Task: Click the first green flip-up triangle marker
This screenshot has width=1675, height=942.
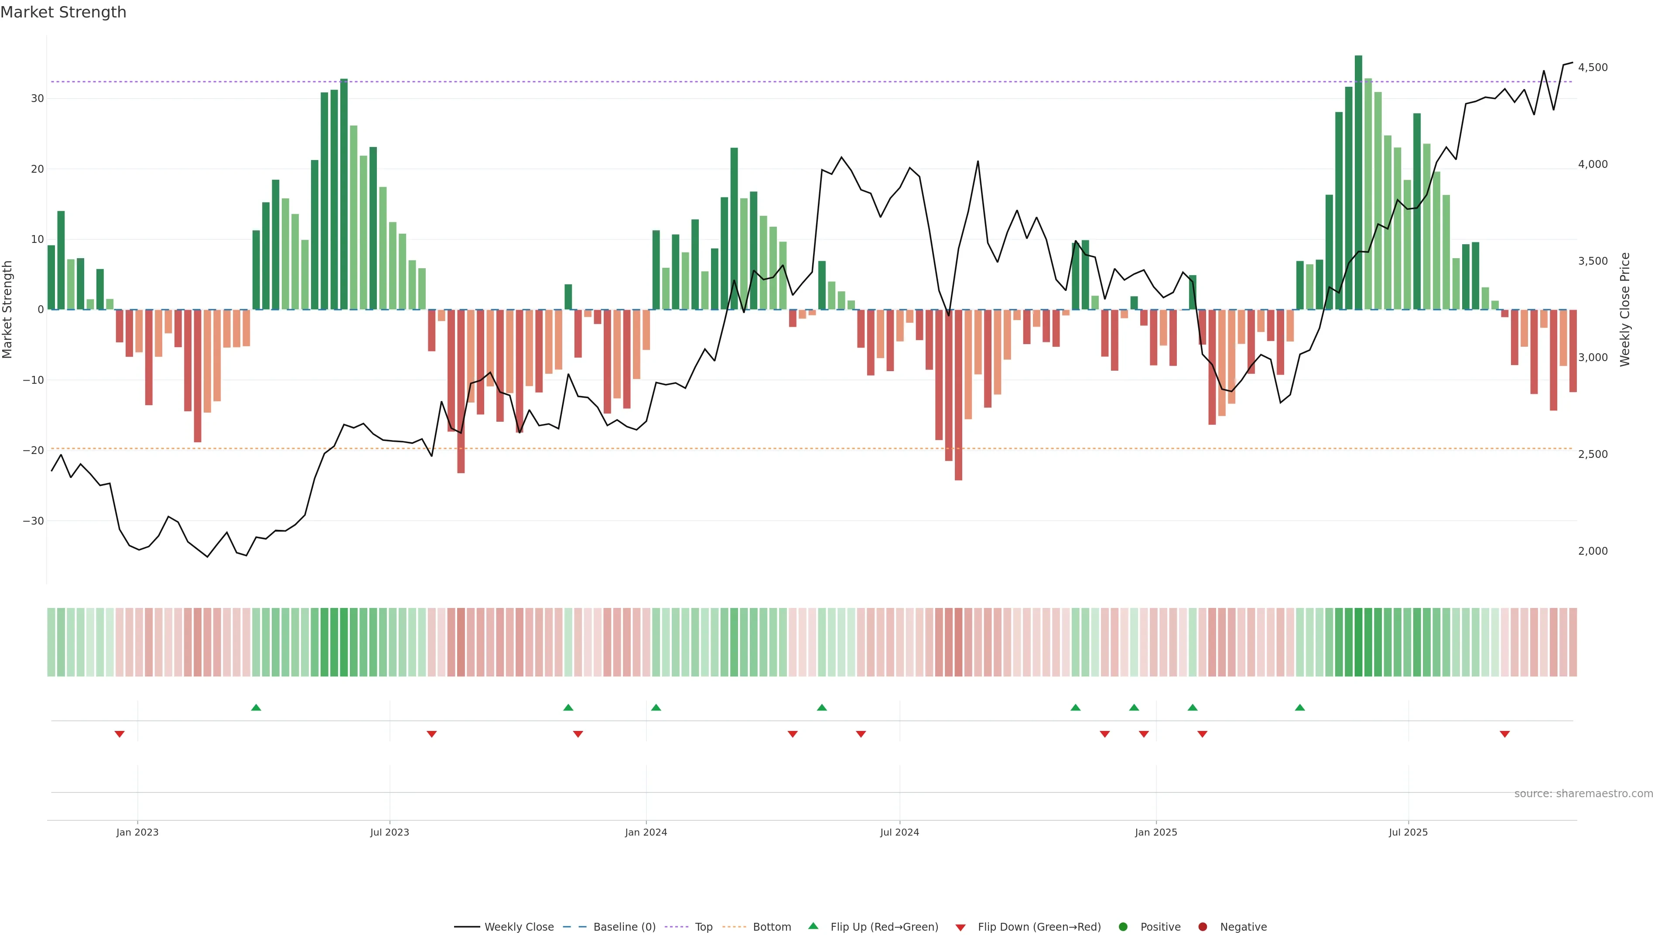Action: (256, 707)
